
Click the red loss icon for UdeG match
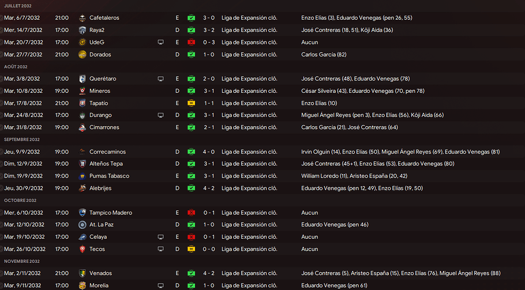click(192, 42)
